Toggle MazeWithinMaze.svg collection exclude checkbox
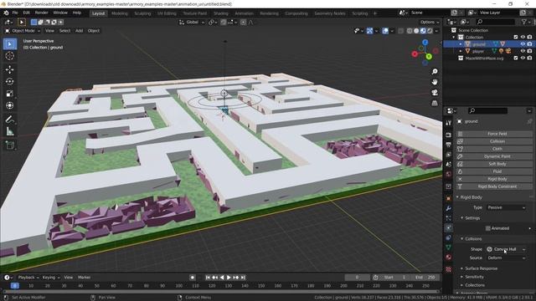The width and height of the screenshot is (536, 301). 516,58
